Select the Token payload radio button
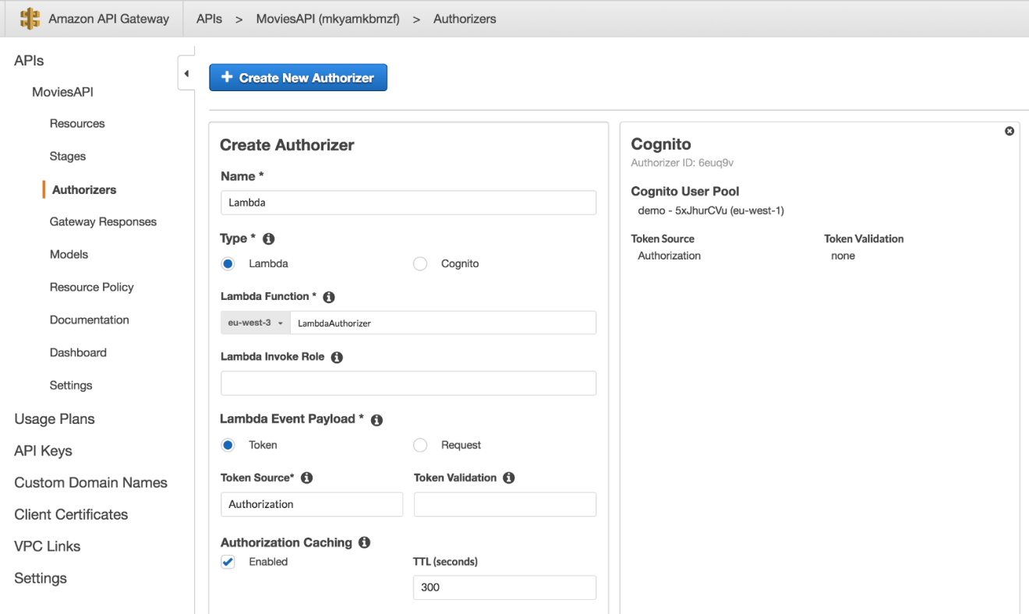The width and height of the screenshot is (1029, 614). (228, 446)
